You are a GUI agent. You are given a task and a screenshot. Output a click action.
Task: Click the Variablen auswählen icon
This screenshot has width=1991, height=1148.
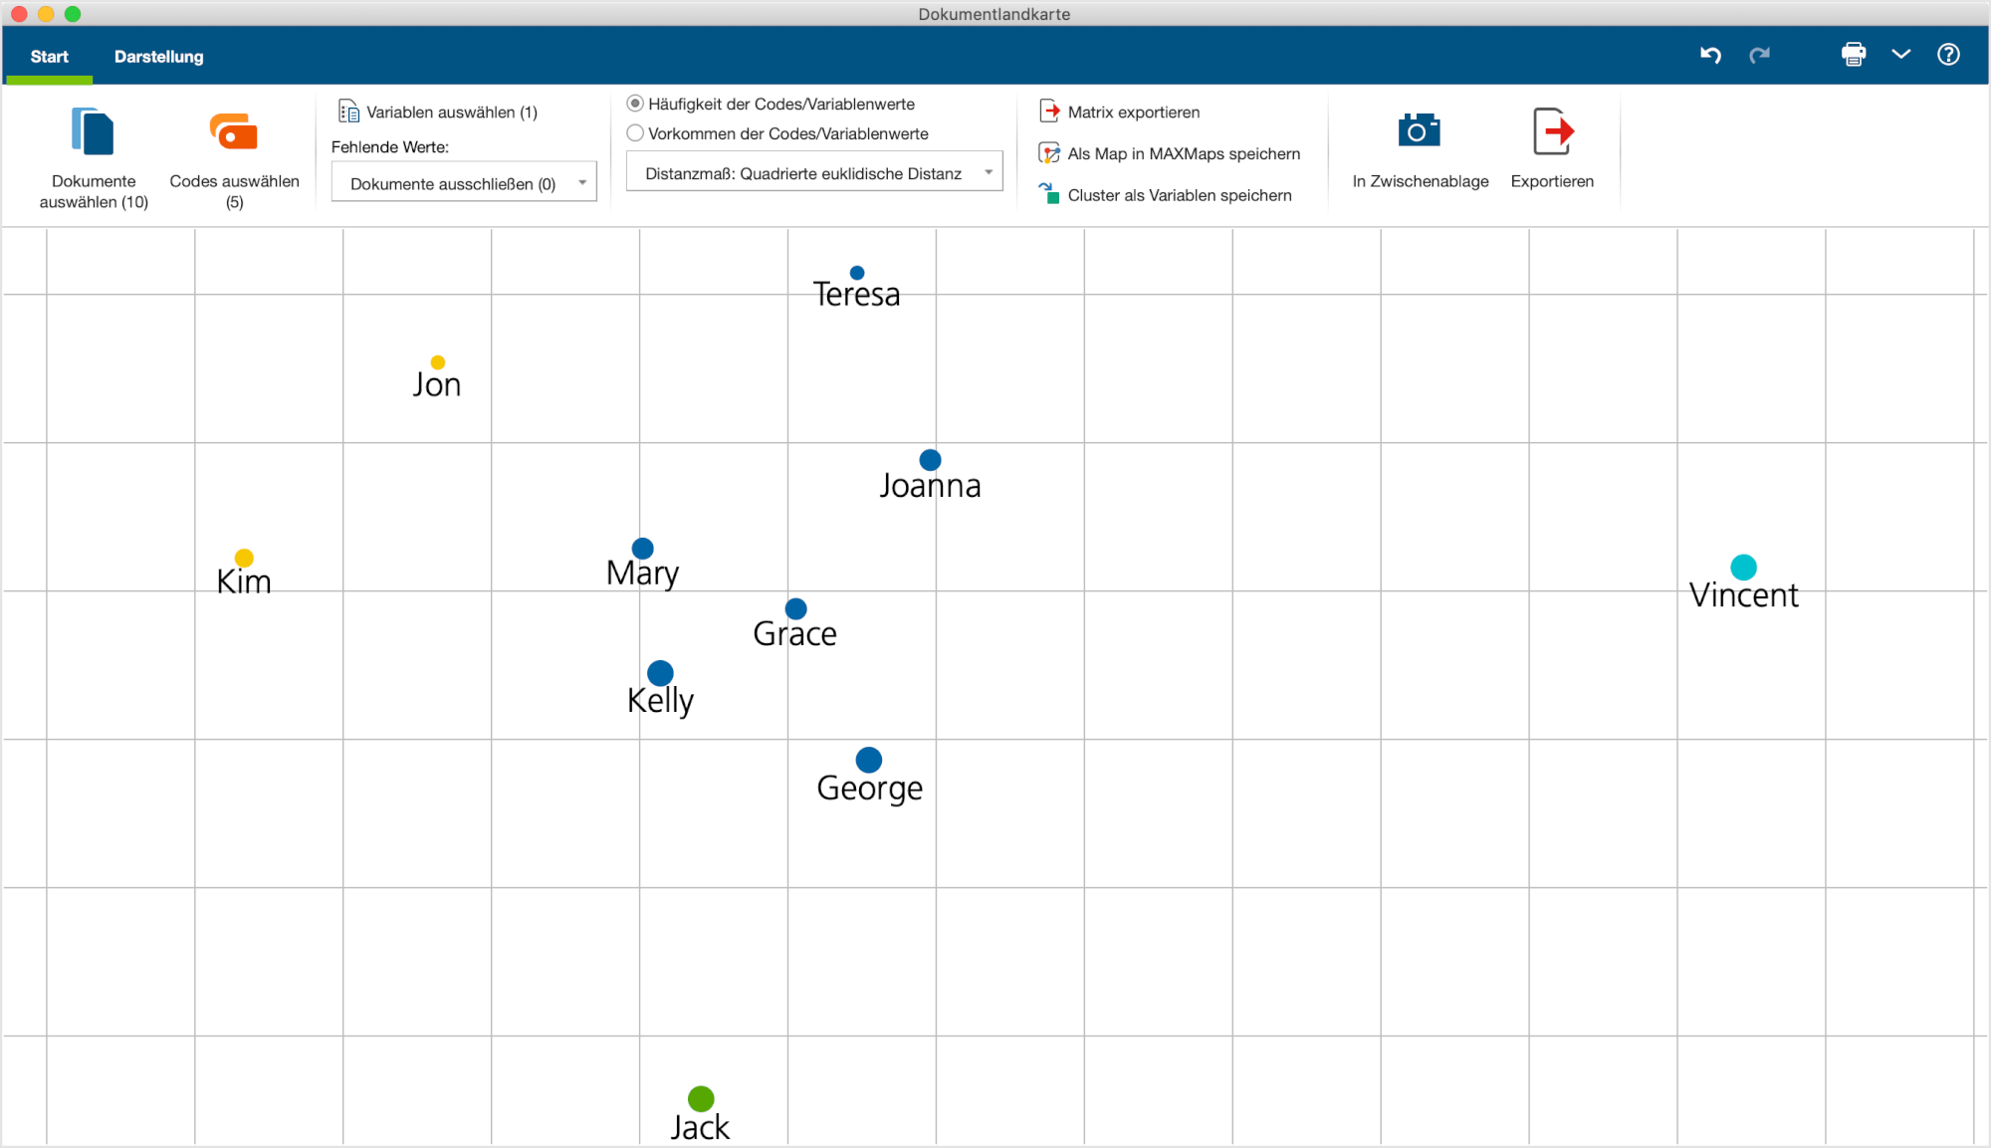[348, 112]
